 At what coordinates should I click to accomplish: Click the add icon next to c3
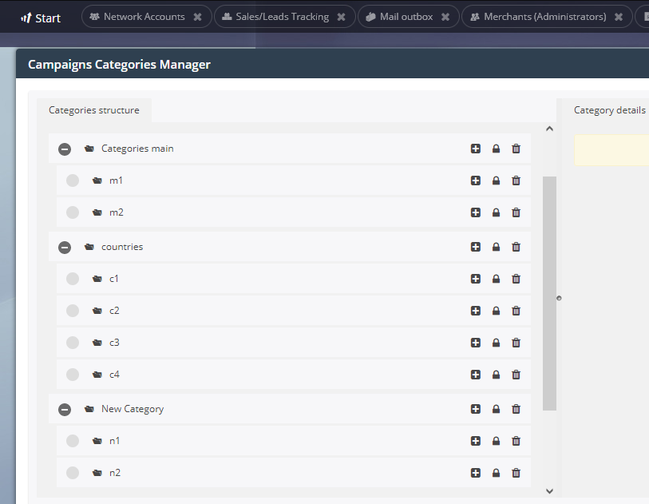click(476, 342)
